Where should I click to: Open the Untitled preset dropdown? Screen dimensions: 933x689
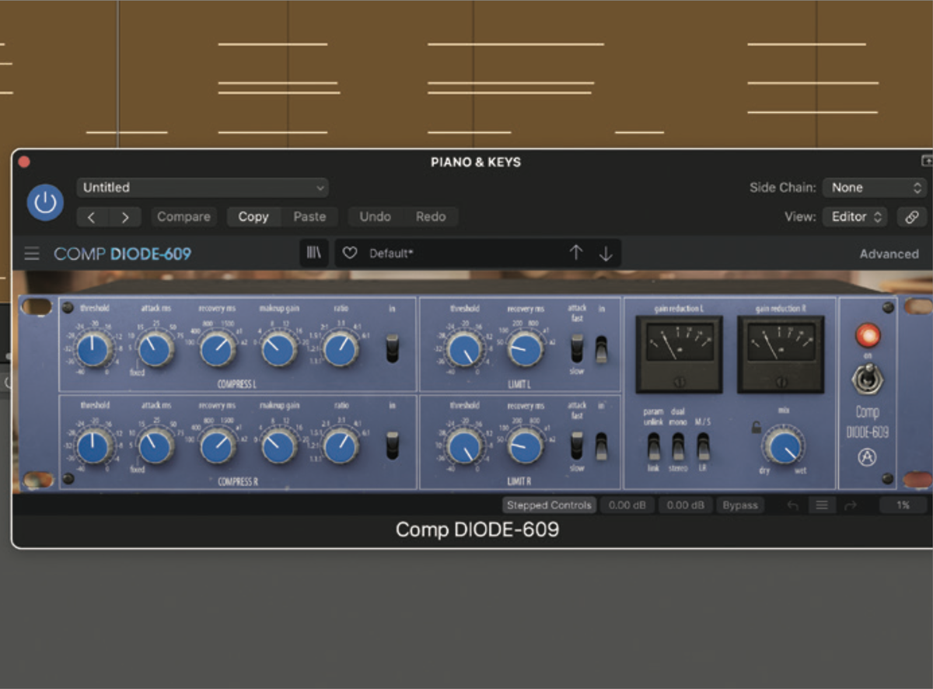pyautogui.click(x=202, y=187)
